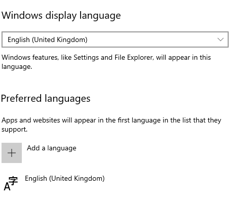Select English (United Kingdom) text in dropdown
This screenshot has height=202, width=252.
pos(48,40)
